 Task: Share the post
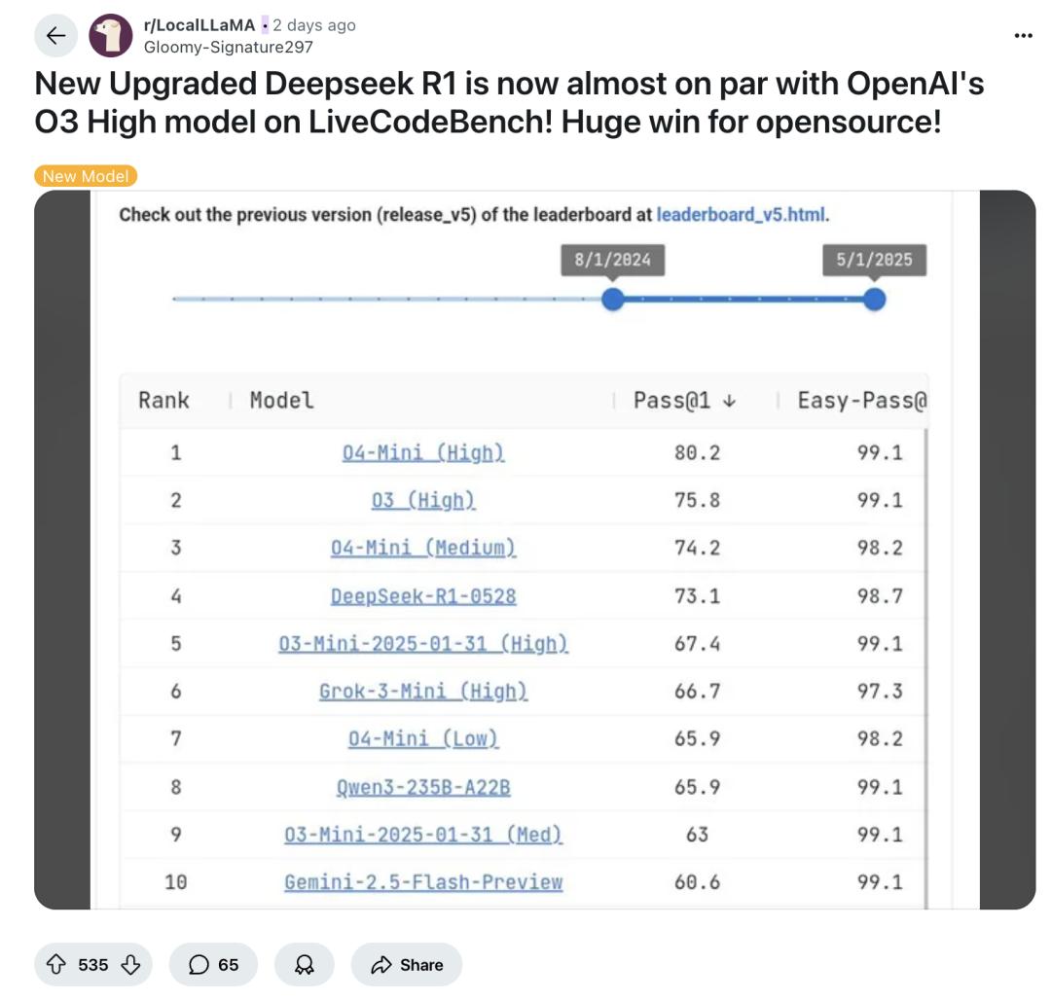click(407, 964)
